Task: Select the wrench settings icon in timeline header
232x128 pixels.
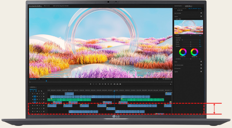Action: pyautogui.click(x=41, y=91)
